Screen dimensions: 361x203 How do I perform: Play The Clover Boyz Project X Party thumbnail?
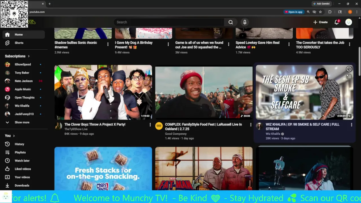coord(103,92)
